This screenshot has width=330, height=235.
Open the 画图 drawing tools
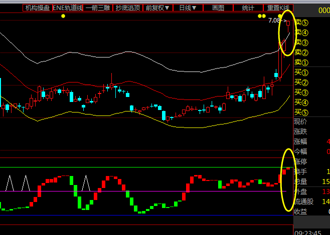218,8
